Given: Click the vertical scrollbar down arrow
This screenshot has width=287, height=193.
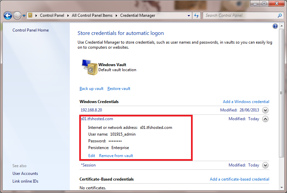Looking at the screenshot, I should (x=282, y=187).
